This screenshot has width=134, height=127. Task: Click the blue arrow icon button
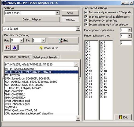click(14, 48)
